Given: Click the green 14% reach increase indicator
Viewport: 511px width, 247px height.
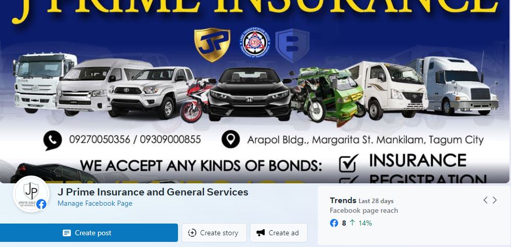Looking at the screenshot, I should pos(361,223).
